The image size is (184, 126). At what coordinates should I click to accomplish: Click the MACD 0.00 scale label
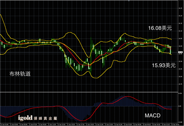point(180,106)
